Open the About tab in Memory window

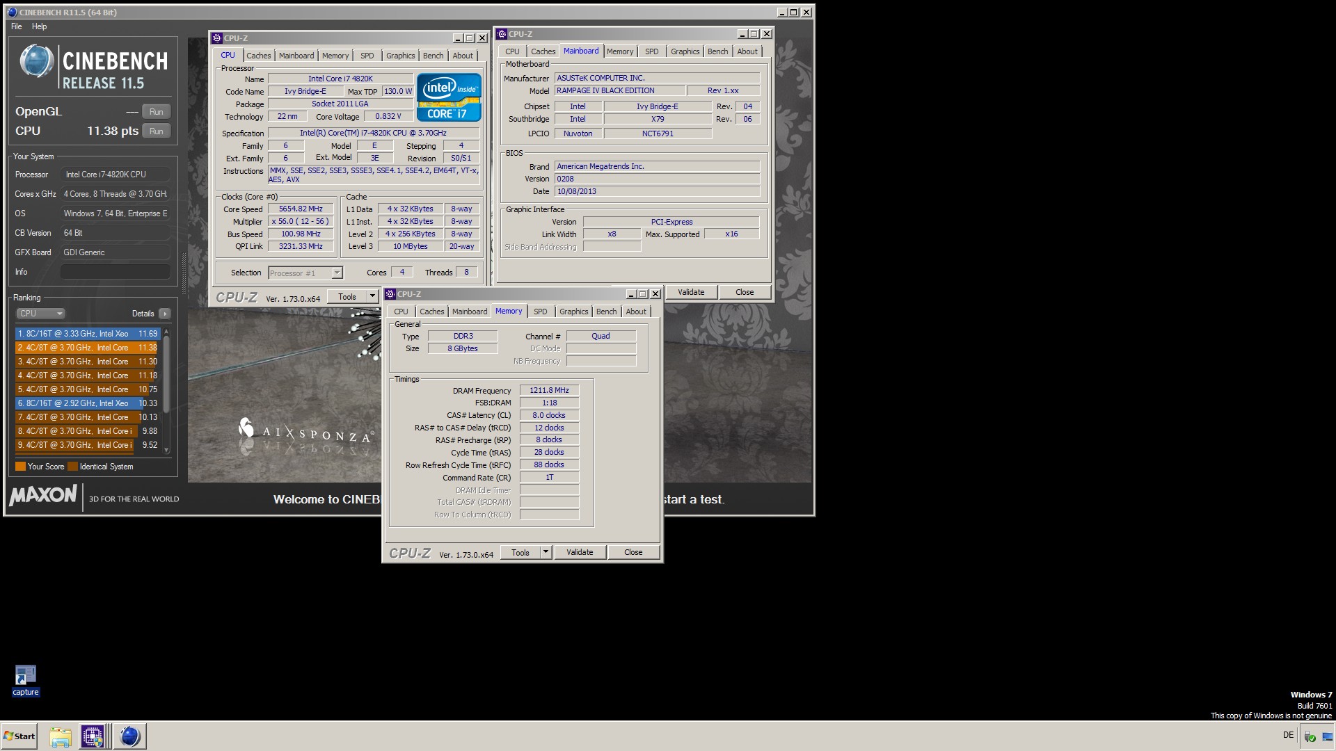(x=636, y=312)
